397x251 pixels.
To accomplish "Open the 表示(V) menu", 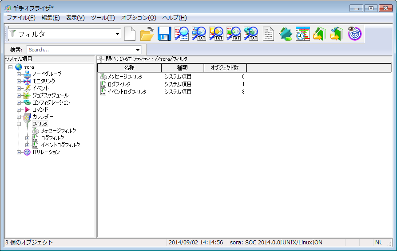I will click(75, 18).
